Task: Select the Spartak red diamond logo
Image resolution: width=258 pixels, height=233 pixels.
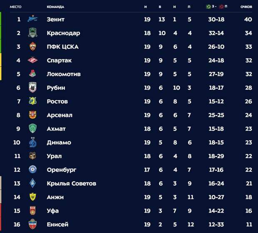Action: (32, 60)
